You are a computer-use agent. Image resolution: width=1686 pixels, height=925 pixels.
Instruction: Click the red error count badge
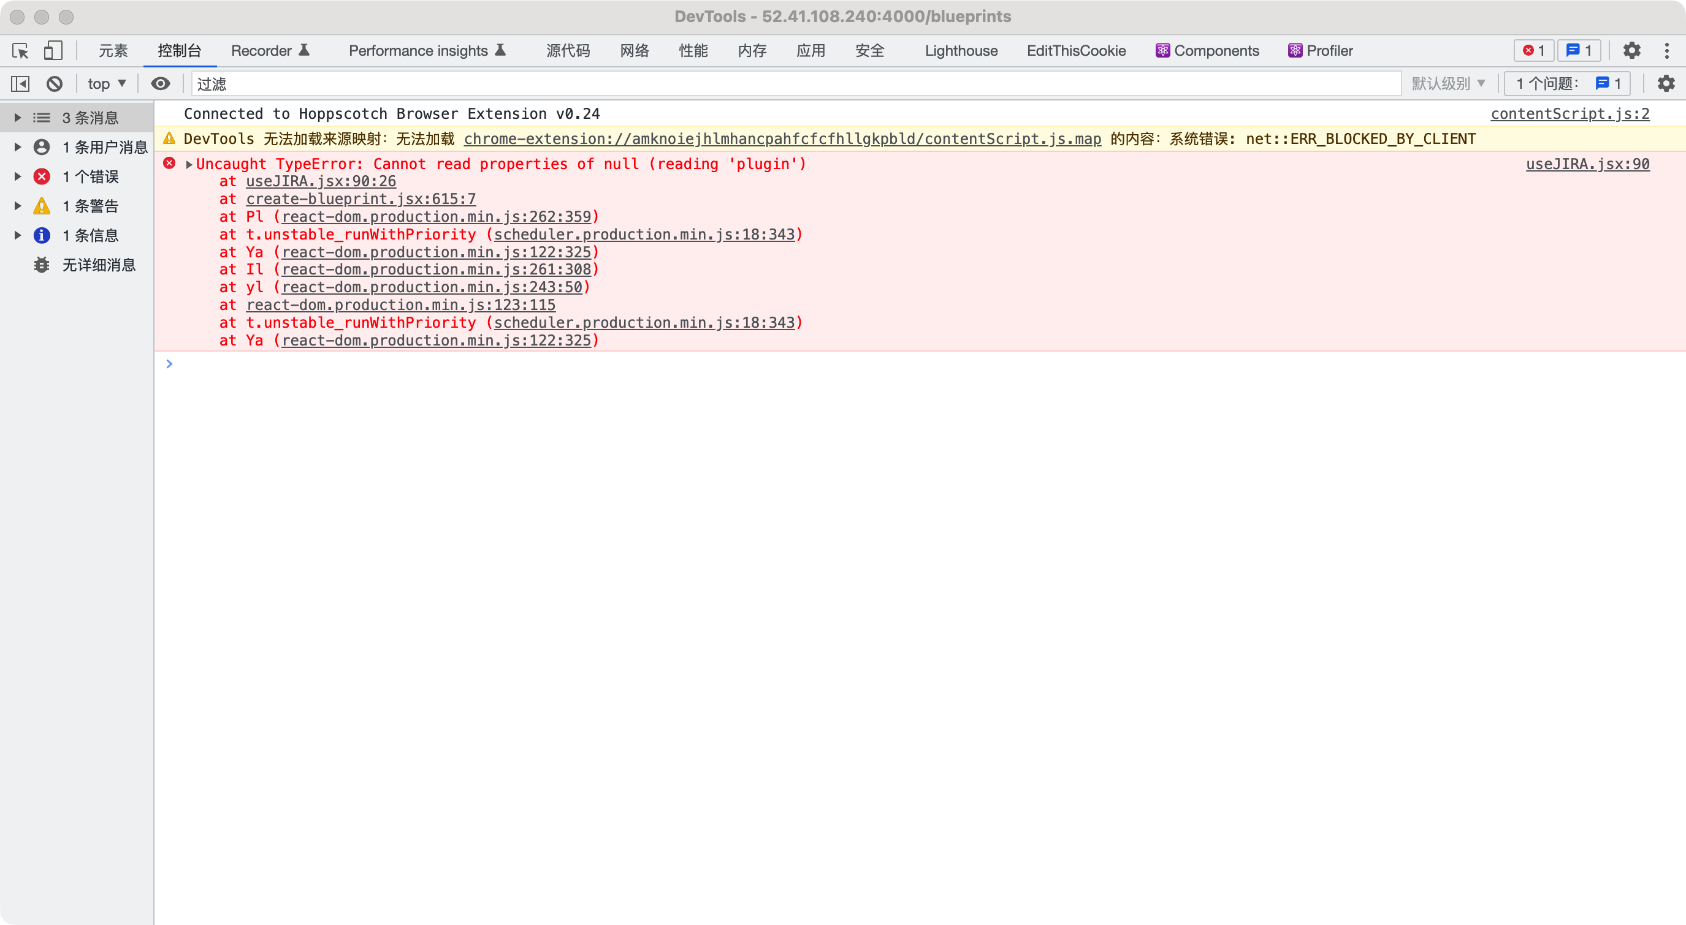pyautogui.click(x=1533, y=50)
